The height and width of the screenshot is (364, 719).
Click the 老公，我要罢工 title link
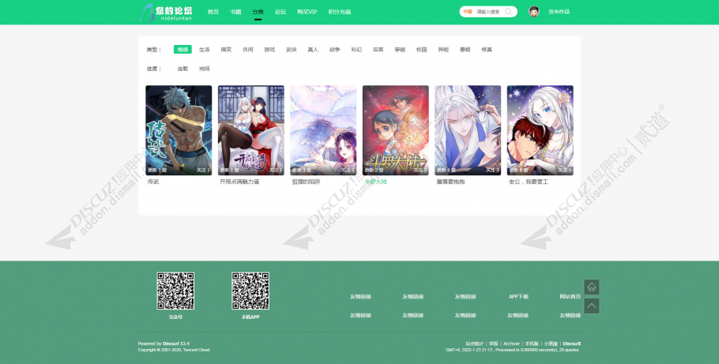(529, 182)
